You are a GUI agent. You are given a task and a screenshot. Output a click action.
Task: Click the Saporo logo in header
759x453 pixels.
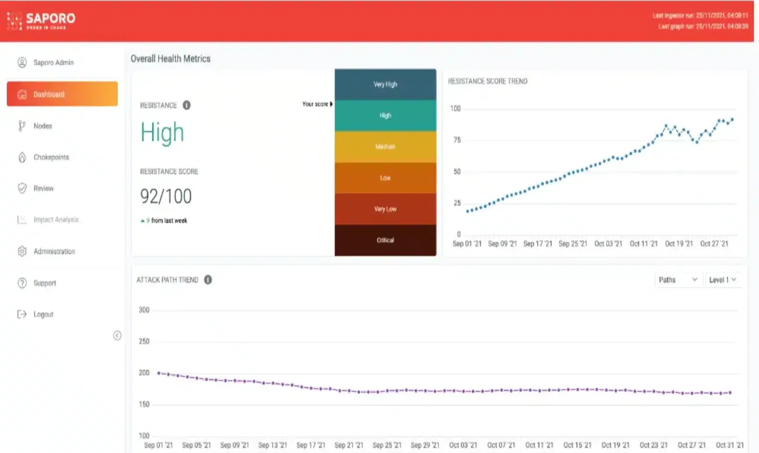coord(41,21)
